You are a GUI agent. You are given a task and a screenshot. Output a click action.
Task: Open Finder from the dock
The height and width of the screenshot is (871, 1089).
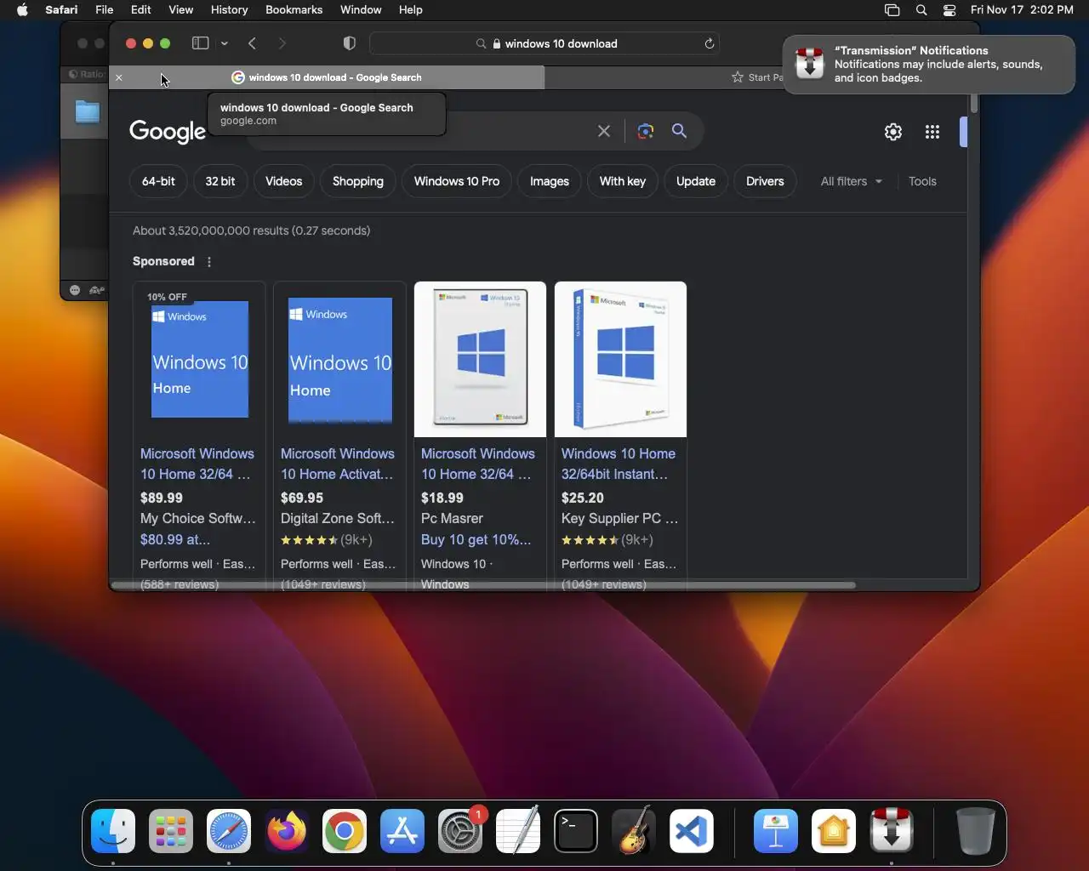(113, 831)
